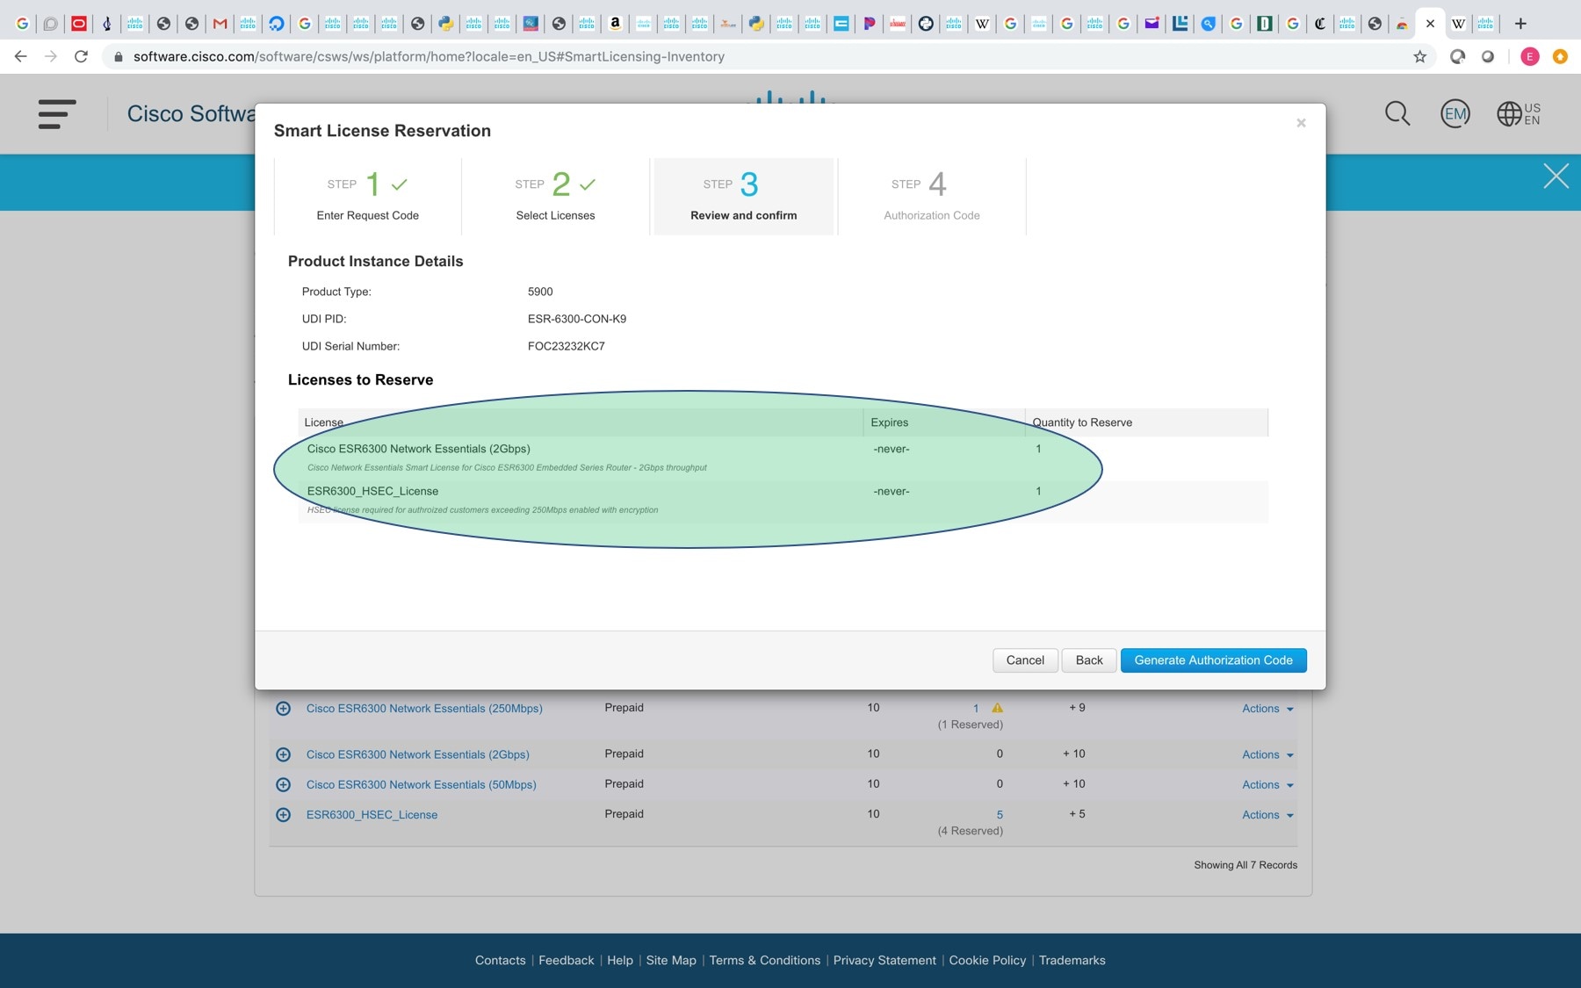Viewport: 1581px width, 988px height.
Task: Click Showing All 7 Records text
Action: 1245,865
